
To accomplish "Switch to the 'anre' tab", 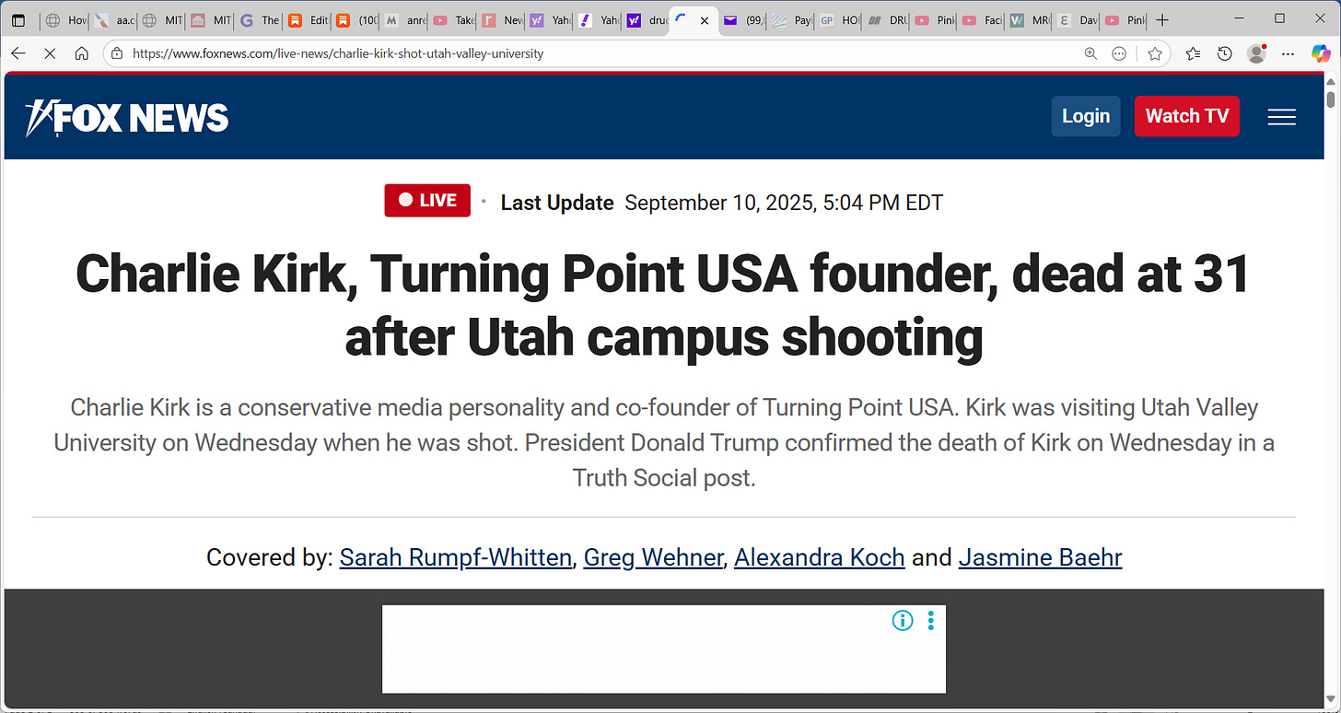I will (403, 20).
